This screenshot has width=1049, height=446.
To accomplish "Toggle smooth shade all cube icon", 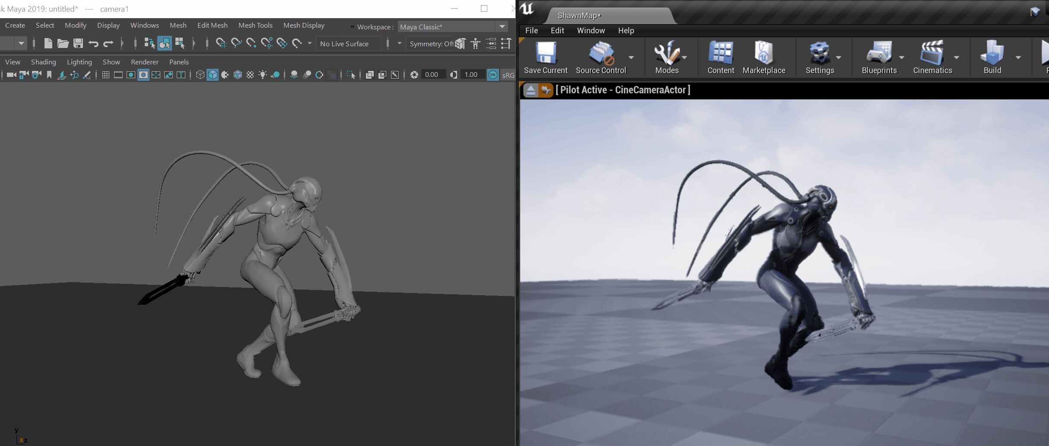I will pos(213,75).
